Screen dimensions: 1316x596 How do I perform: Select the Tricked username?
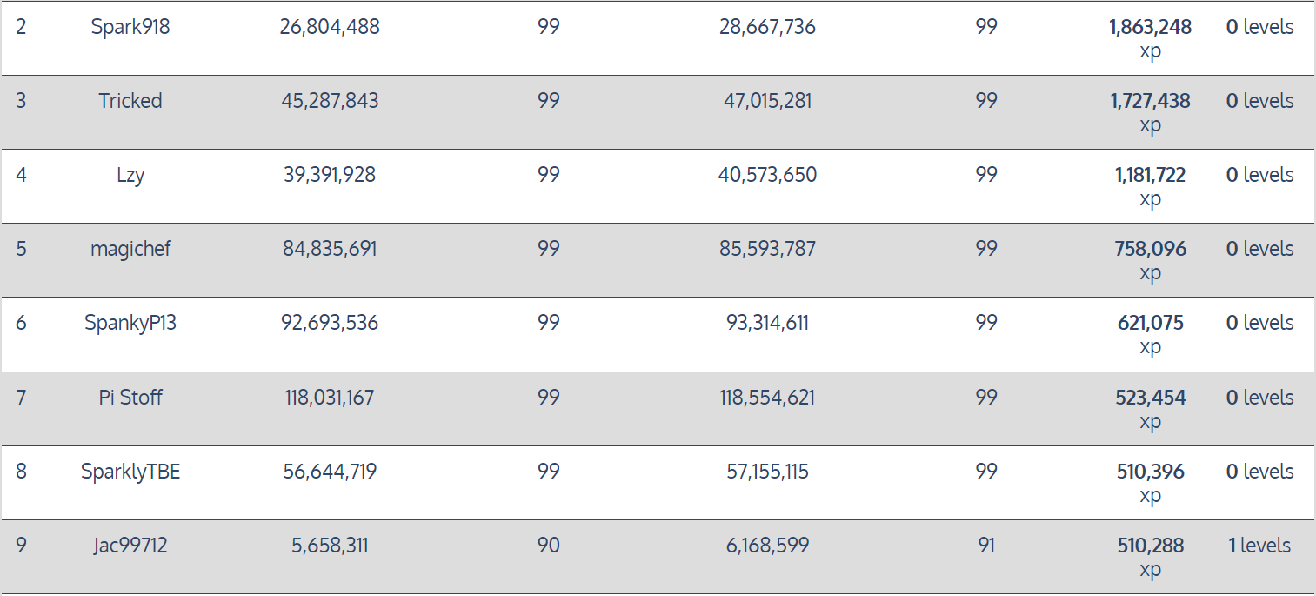point(130,101)
